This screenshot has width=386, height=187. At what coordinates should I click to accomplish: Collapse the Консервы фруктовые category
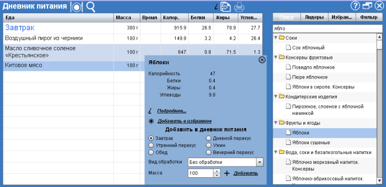[276, 57]
